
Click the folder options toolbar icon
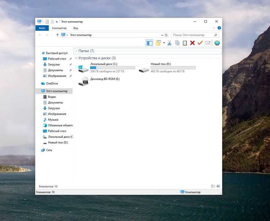click(x=158, y=43)
